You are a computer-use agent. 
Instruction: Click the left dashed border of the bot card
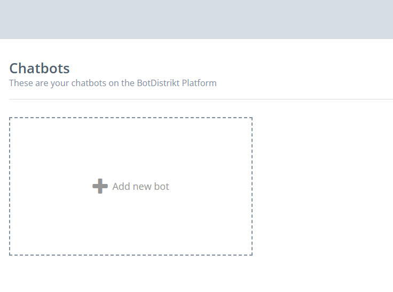coord(10,186)
